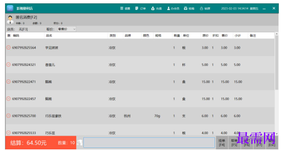This screenshot has width=283, height=151.
Task: Click the 单位 column header
Action: [186, 36]
